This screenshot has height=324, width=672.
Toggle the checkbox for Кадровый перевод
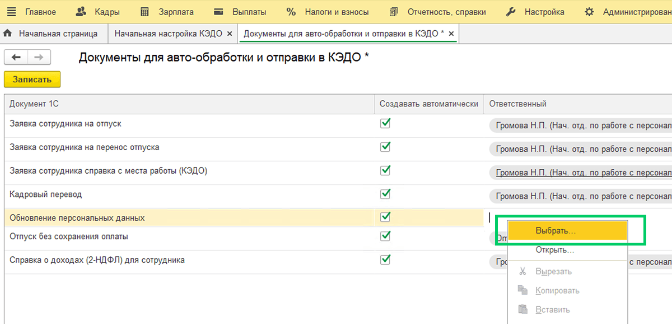click(385, 193)
